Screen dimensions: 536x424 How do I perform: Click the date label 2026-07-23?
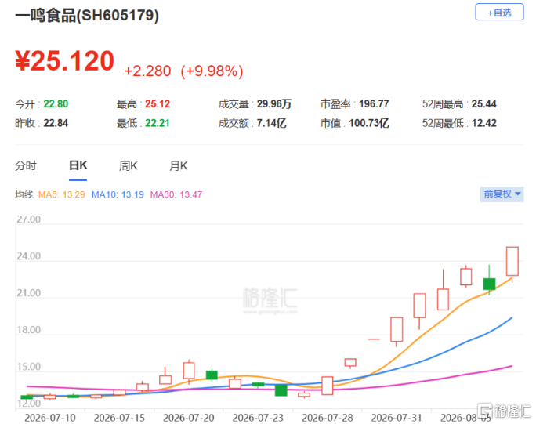point(258,418)
